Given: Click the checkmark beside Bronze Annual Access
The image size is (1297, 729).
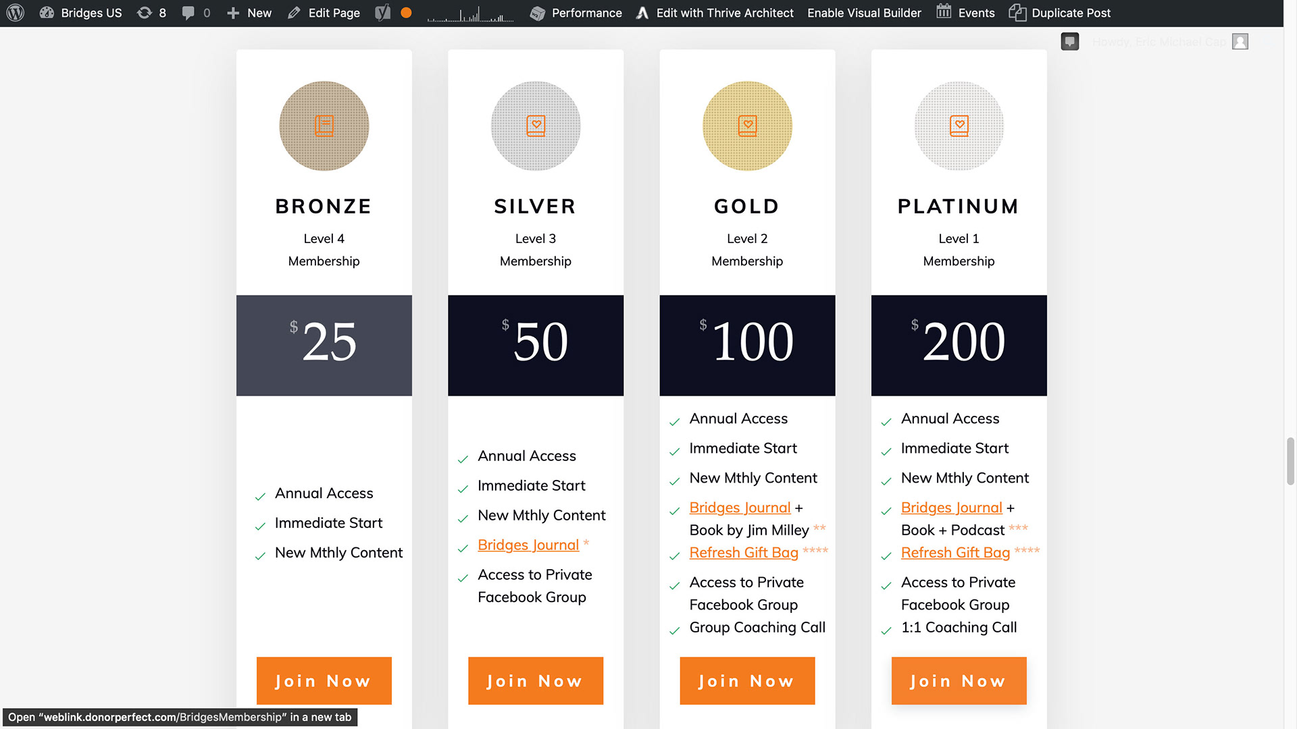Looking at the screenshot, I should tap(260, 497).
